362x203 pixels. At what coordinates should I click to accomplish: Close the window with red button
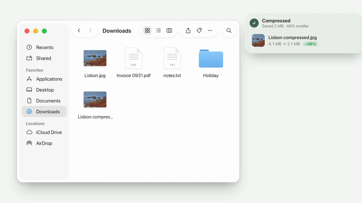27,31
